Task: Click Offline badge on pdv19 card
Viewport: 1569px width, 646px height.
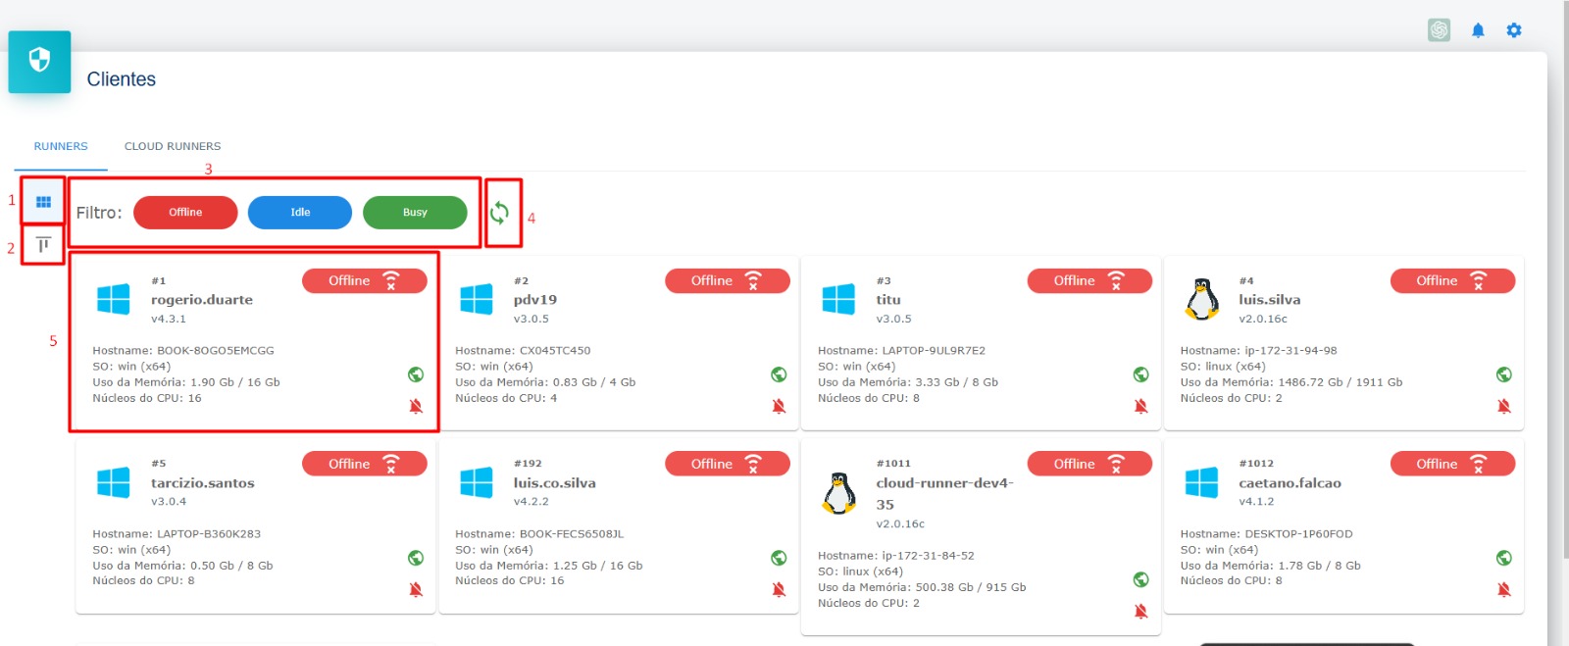Action: [x=728, y=280]
